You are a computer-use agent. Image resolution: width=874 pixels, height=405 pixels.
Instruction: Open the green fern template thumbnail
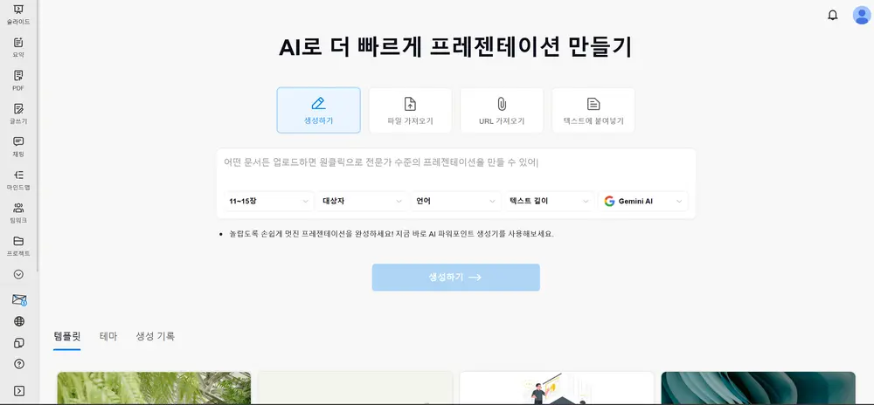tap(154, 388)
